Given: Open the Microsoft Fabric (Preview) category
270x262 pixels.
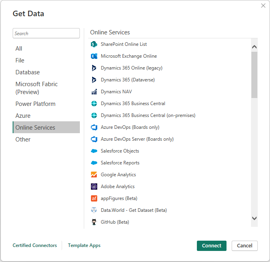Looking at the screenshot, I should [36, 88].
